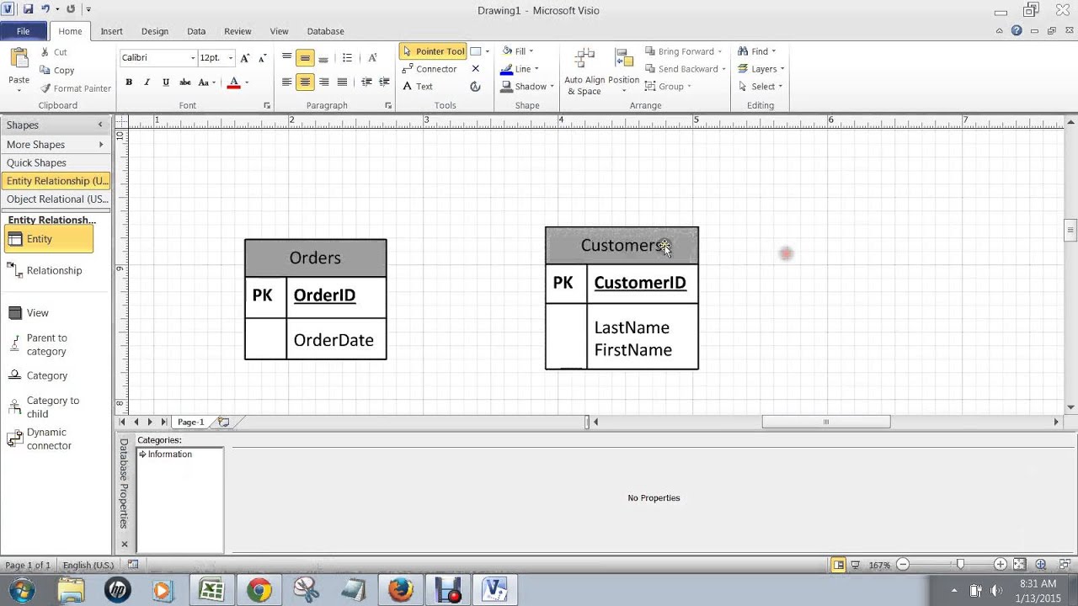Toggle Bullets list formatting
Image resolution: width=1078 pixels, height=606 pixels.
(347, 58)
